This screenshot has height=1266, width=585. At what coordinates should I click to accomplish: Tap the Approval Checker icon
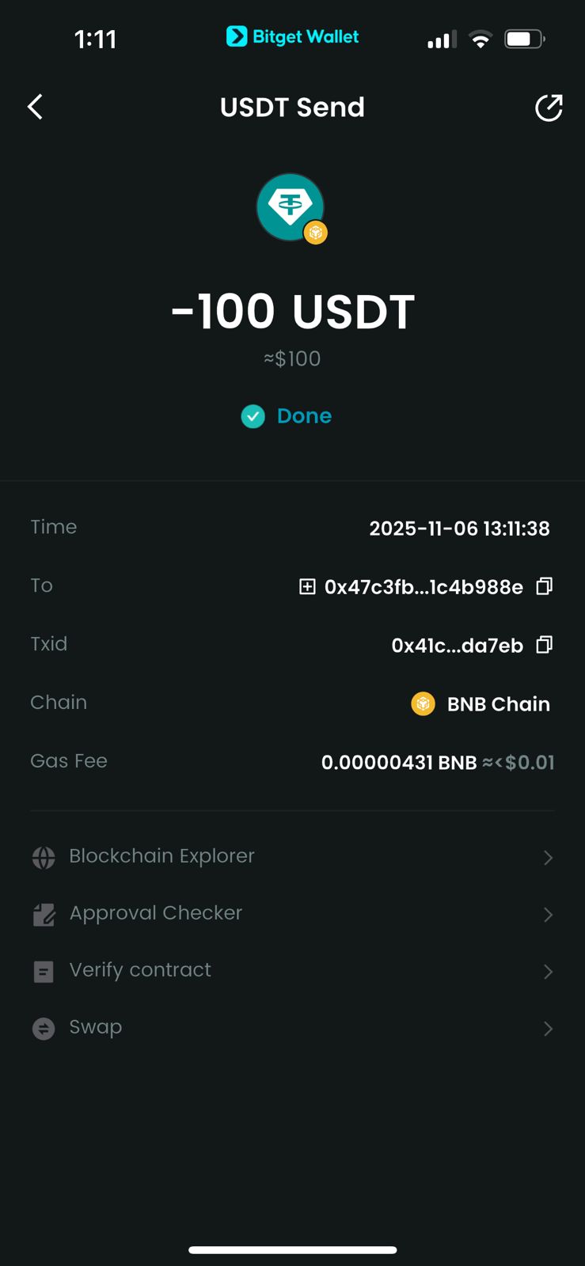point(44,915)
